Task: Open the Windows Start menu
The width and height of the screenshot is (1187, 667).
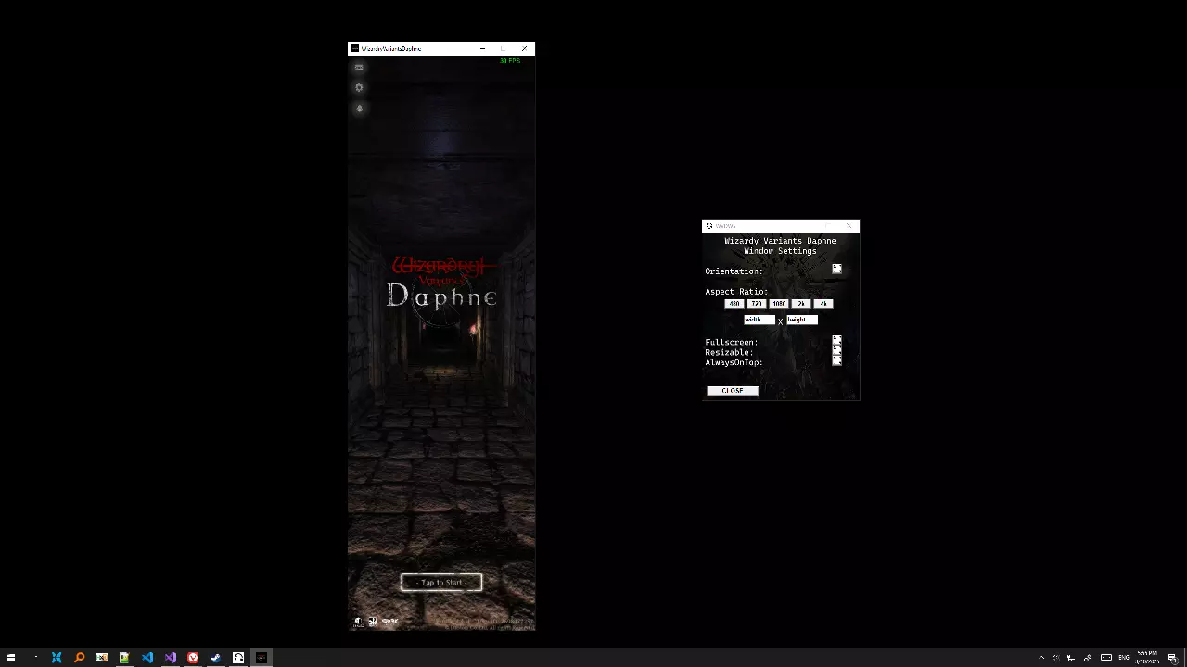Action: tap(11, 658)
